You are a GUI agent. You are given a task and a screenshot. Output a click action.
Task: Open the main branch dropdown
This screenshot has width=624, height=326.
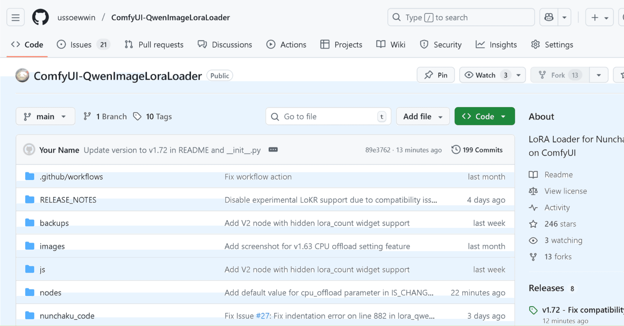point(45,117)
